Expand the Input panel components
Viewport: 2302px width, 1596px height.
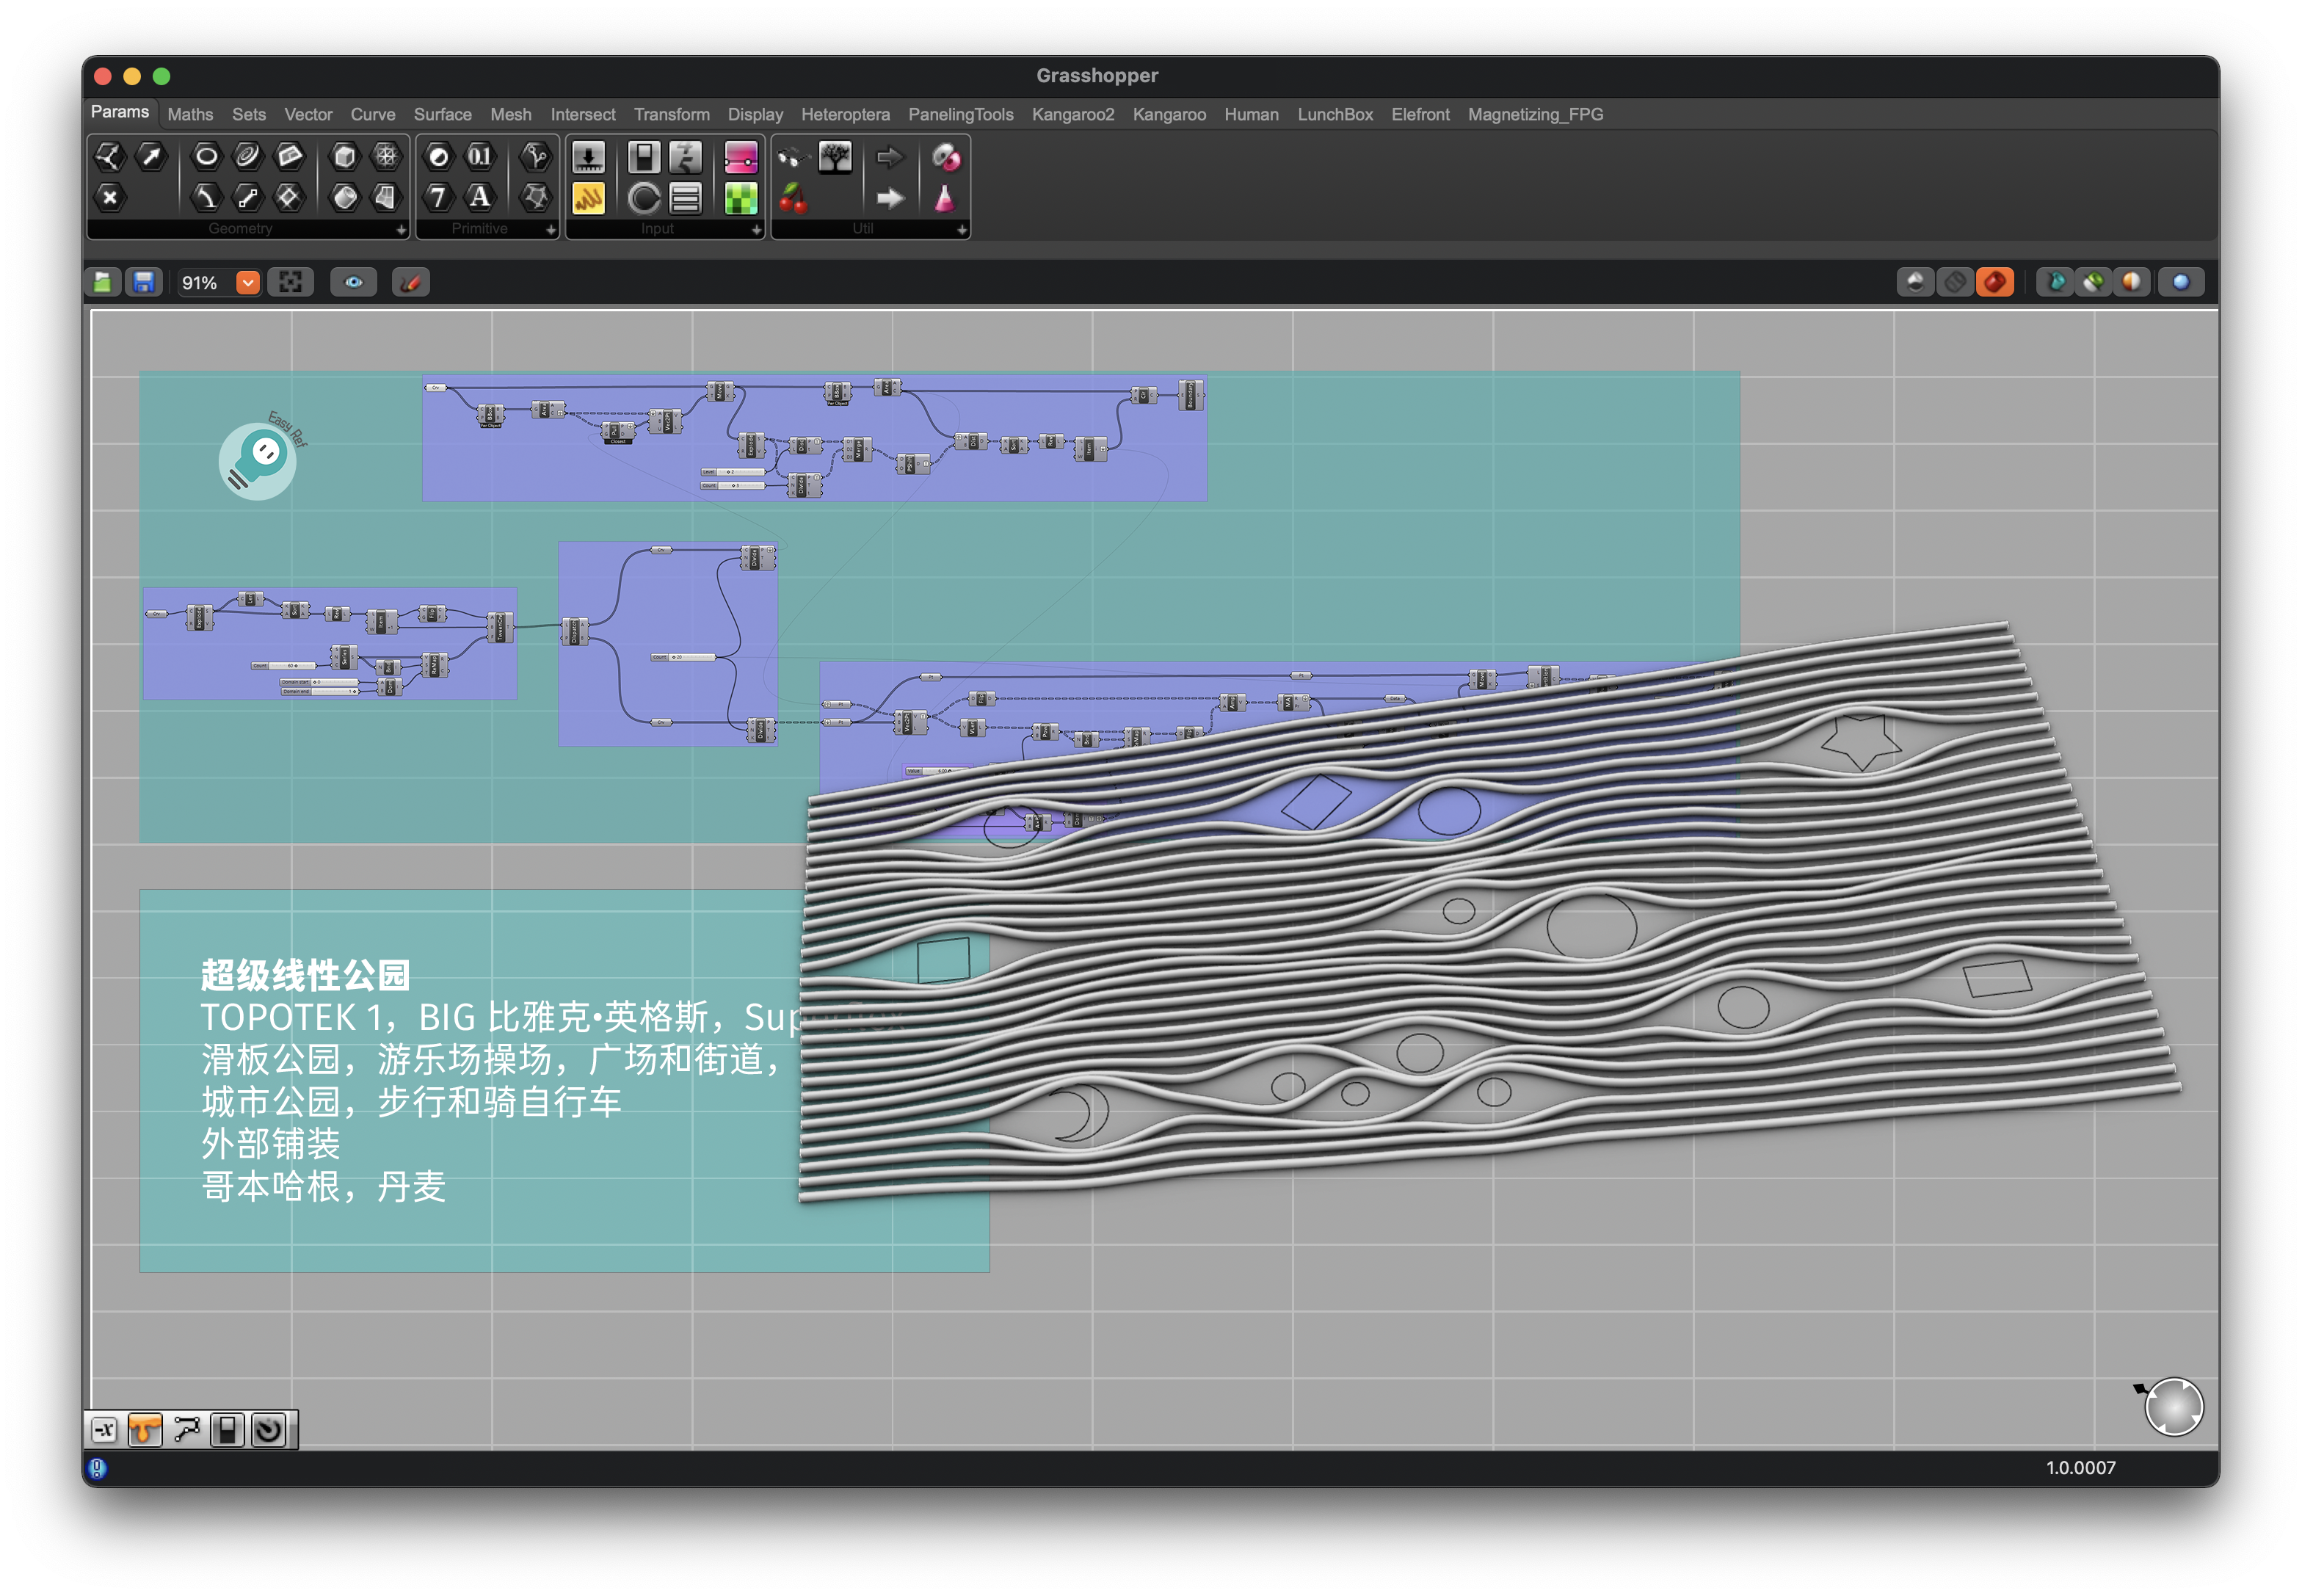tap(756, 230)
